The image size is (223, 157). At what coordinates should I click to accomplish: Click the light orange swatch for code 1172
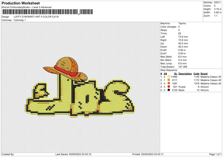tap(169, 80)
